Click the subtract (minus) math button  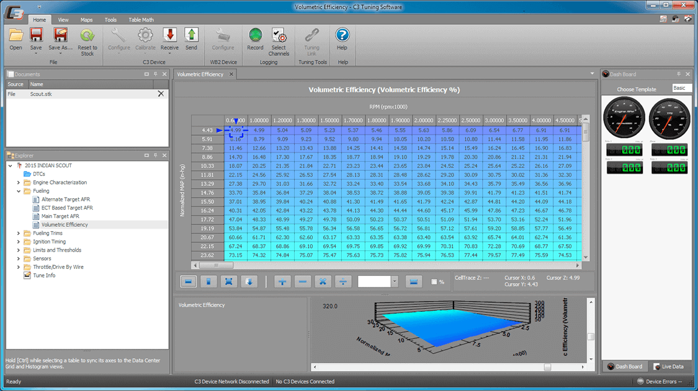[x=303, y=281]
